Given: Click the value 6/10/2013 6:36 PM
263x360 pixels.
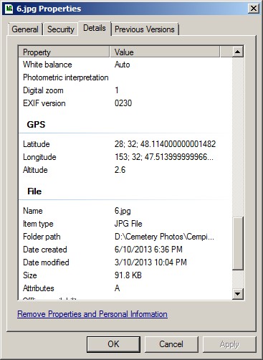Looking at the screenshot, I should coord(148,250).
